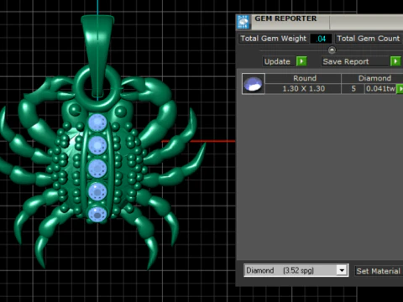Click the pendant bail loop
This screenshot has width=403, height=302.
(x=97, y=56)
